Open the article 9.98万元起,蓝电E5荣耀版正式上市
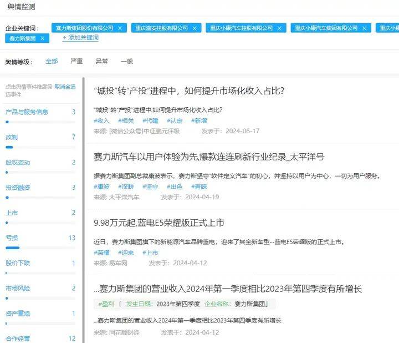This screenshot has height=343, width=399. [159, 223]
